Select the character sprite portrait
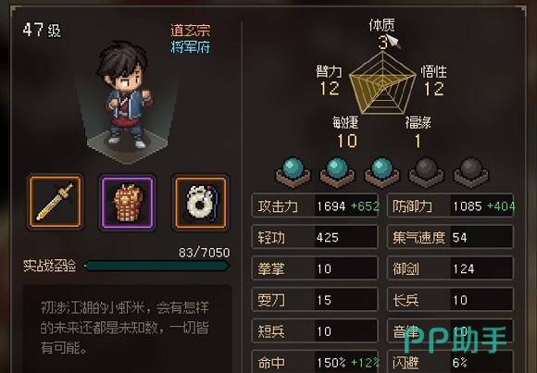537x373 pixels. pyautogui.click(x=126, y=97)
